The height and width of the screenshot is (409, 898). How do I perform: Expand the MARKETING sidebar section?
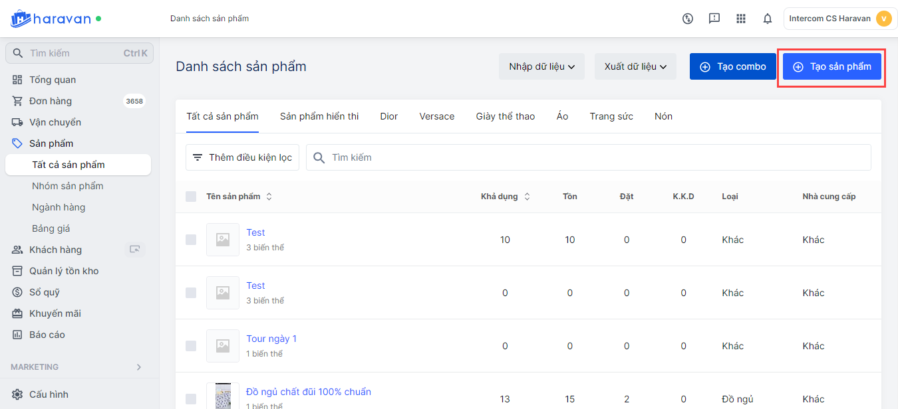tap(139, 367)
